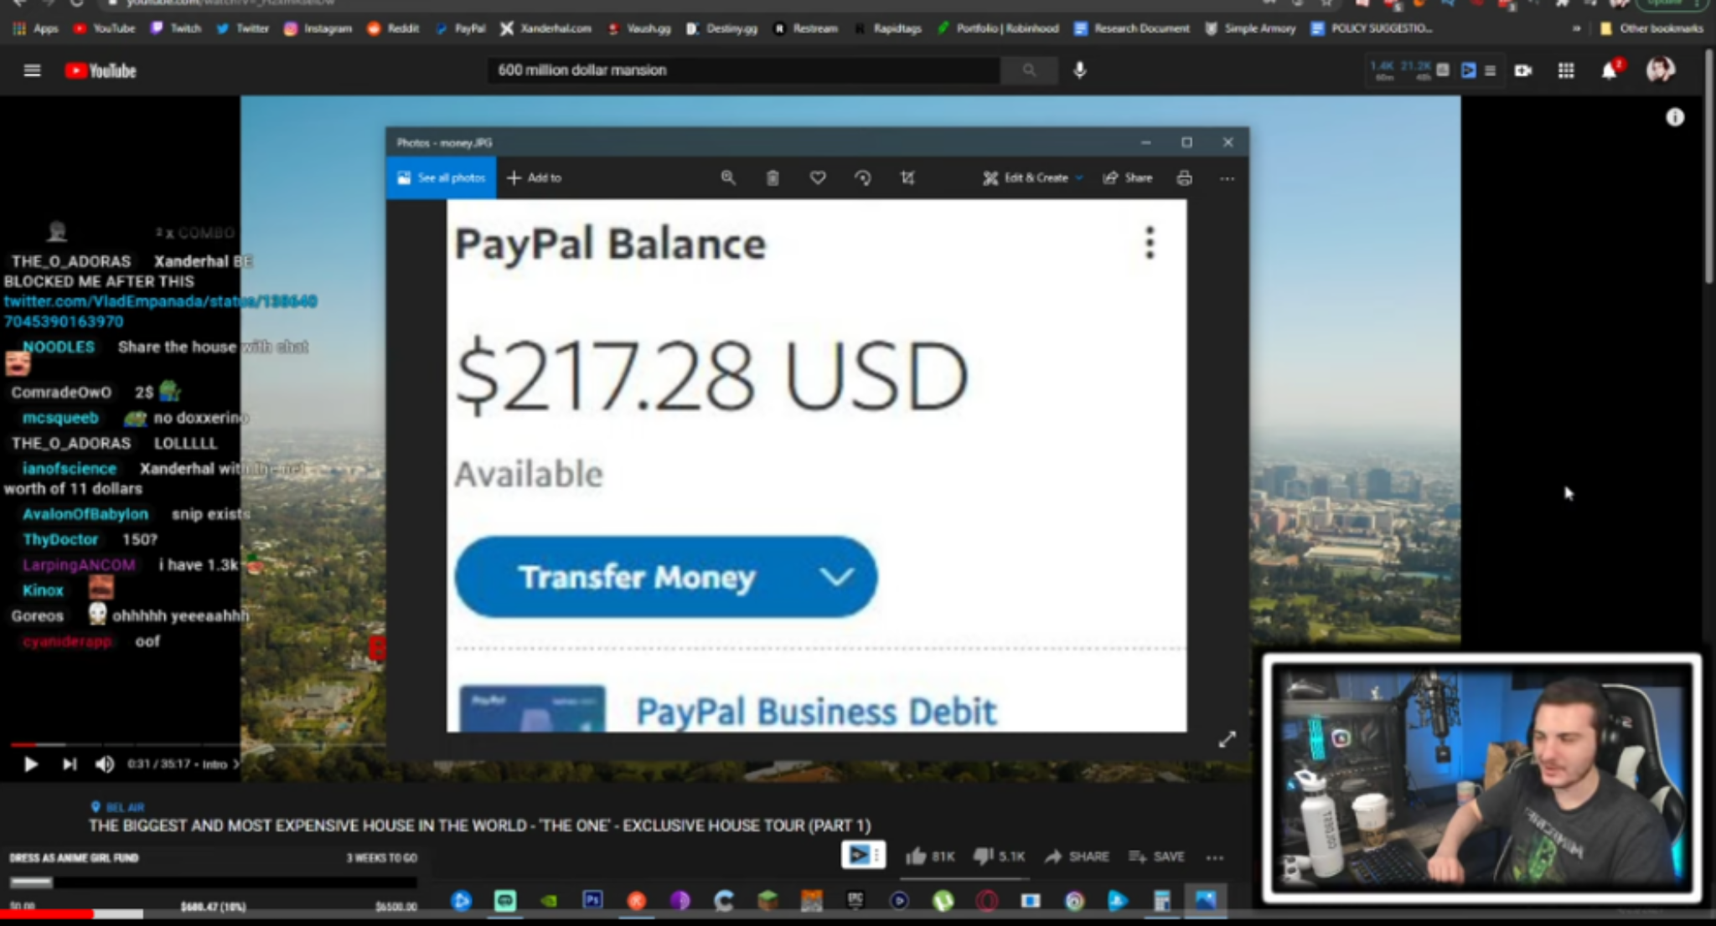The image size is (1716, 926).
Task: Delete the photo using the trash icon
Action: click(x=773, y=177)
